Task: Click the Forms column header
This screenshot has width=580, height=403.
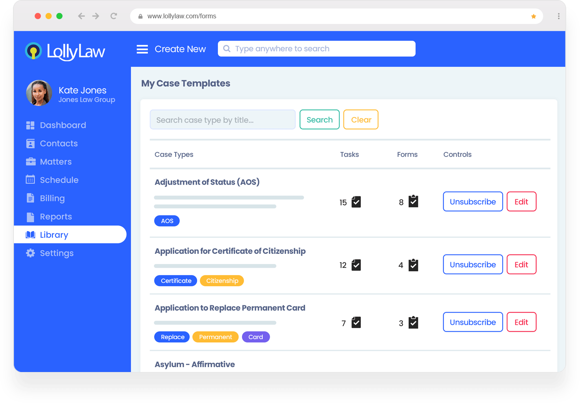Action: [407, 154]
